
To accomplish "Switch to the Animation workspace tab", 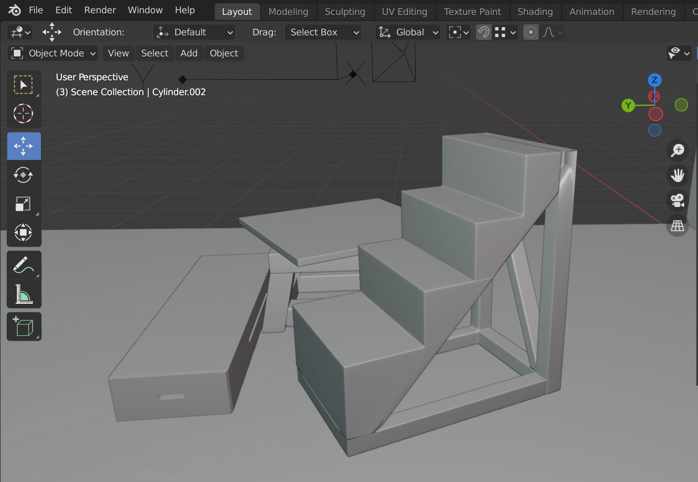I will (592, 12).
